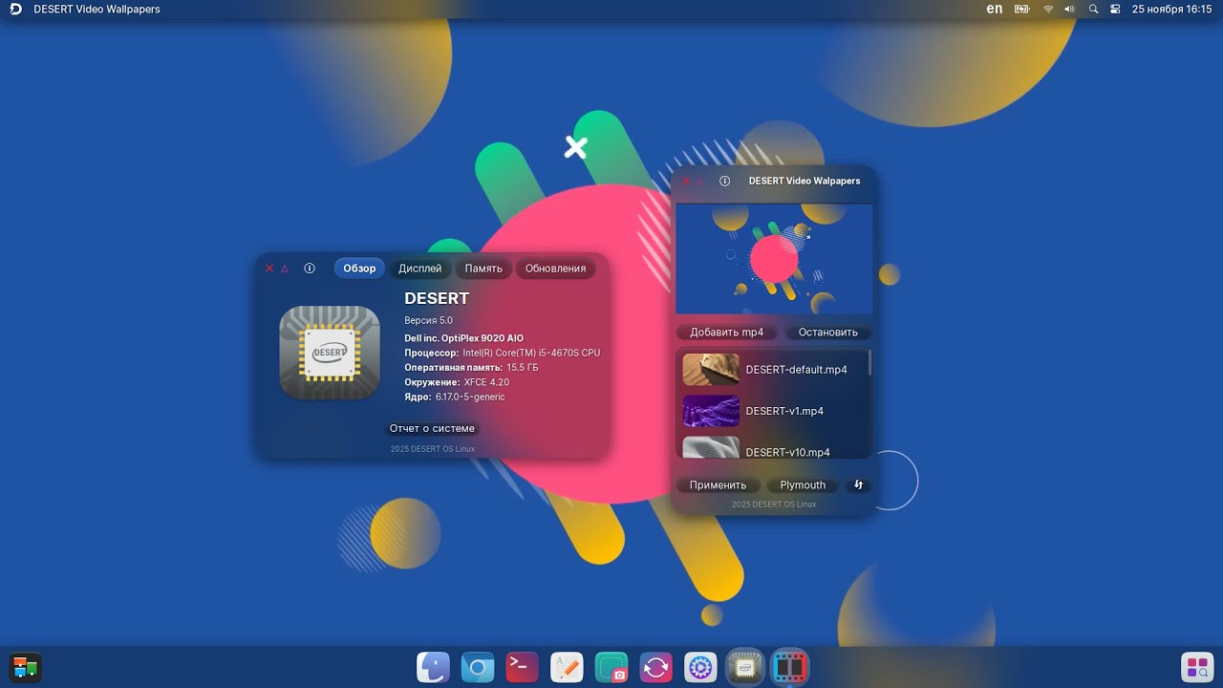Click the wallpaper video preview image

[x=774, y=258]
